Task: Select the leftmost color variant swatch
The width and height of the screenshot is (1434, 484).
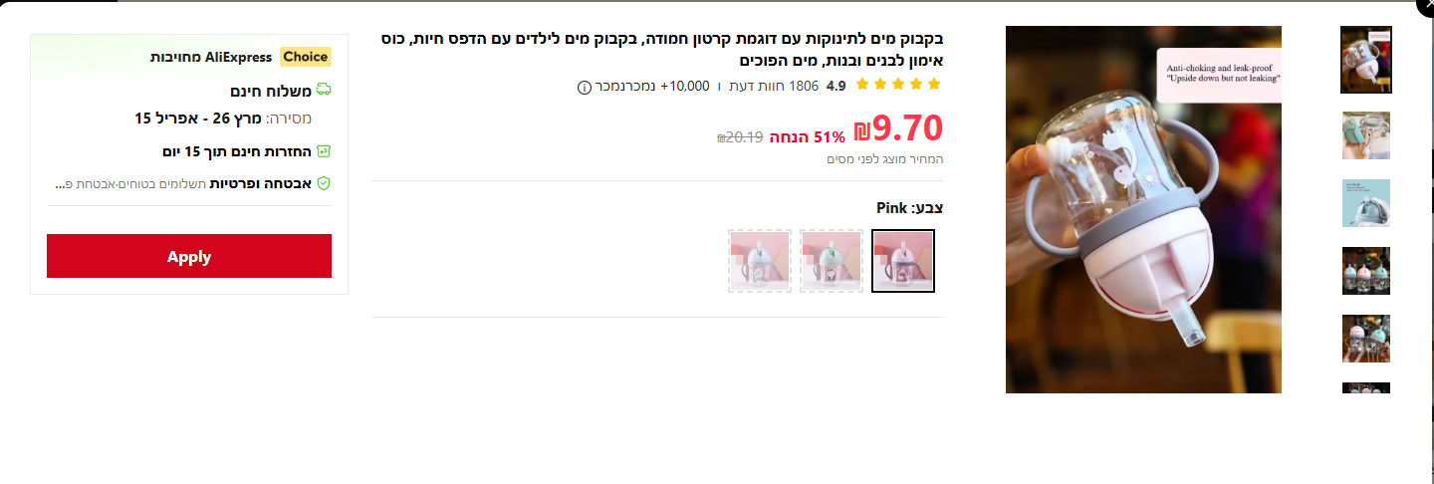Action: click(x=760, y=261)
